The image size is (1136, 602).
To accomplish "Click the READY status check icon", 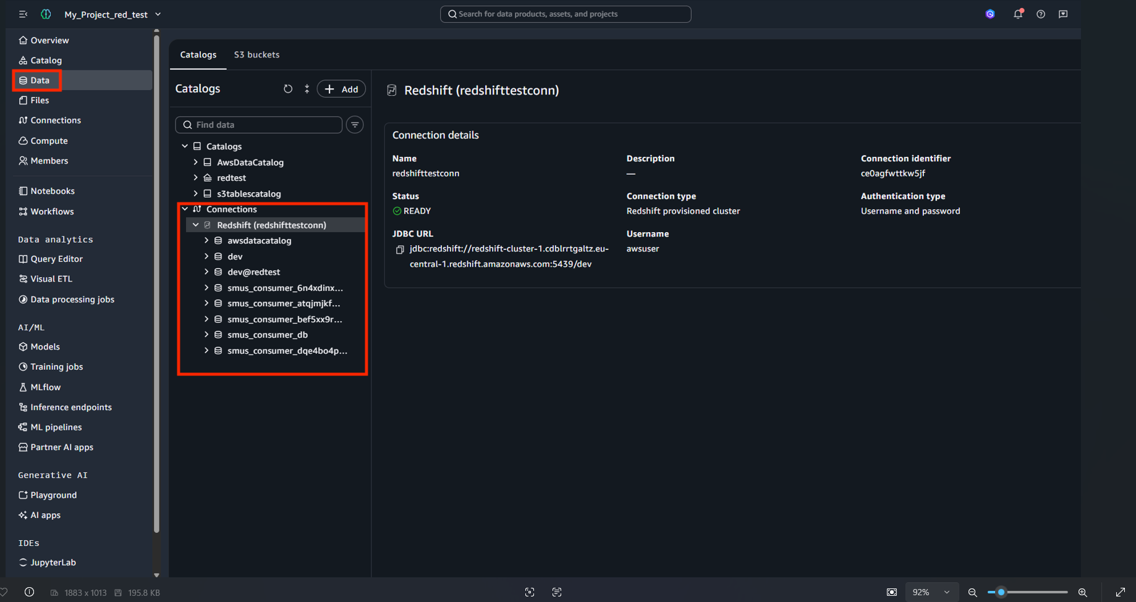I will click(397, 211).
